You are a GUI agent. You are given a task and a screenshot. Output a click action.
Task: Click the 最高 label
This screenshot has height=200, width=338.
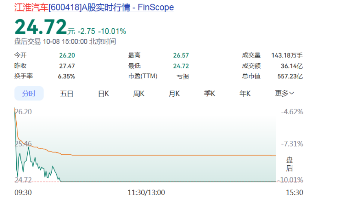[x=134, y=55]
